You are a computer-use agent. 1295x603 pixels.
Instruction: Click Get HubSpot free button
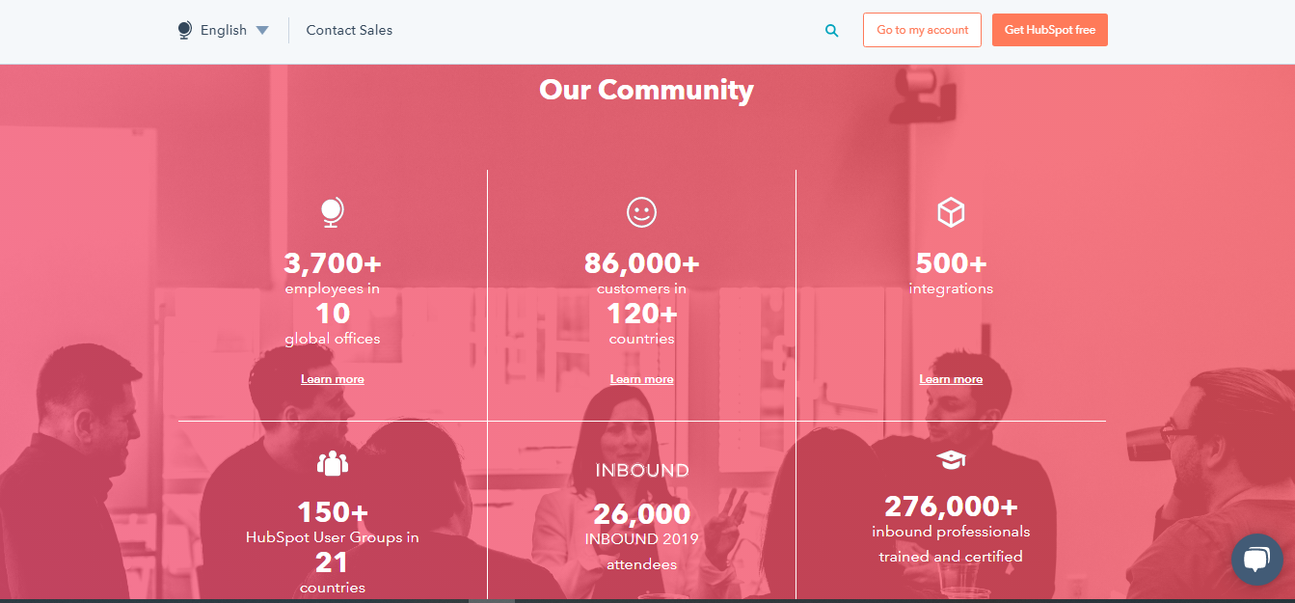pos(1050,30)
